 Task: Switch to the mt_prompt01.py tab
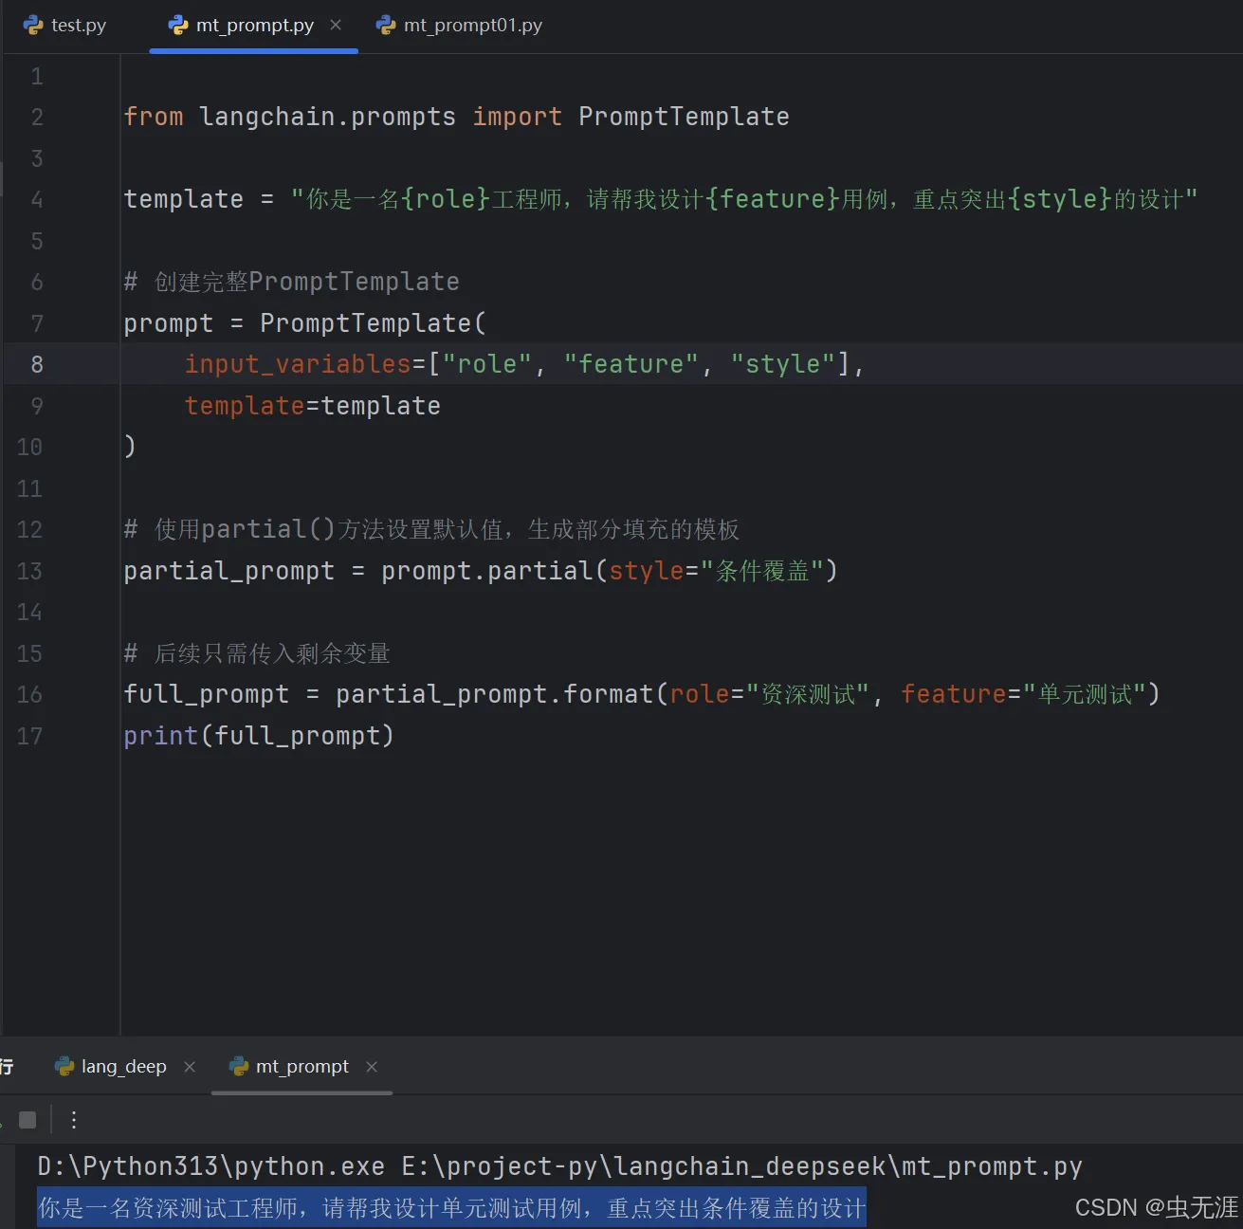pos(460,26)
